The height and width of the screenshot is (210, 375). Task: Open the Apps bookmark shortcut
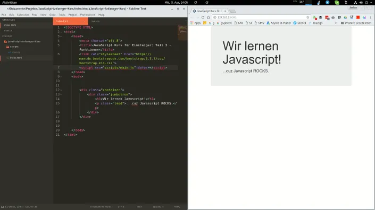[x=195, y=23]
